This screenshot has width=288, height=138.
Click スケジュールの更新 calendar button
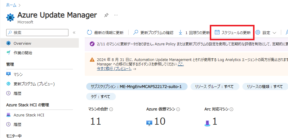click(233, 33)
